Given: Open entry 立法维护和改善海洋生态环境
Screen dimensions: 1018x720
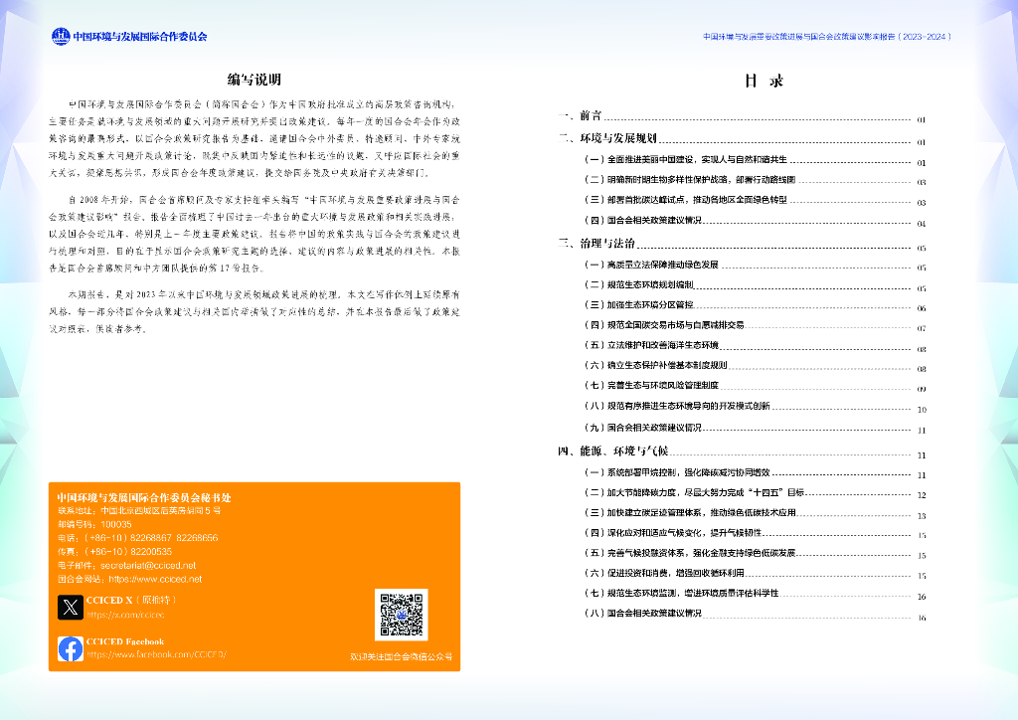Looking at the screenshot, I should (755, 345).
